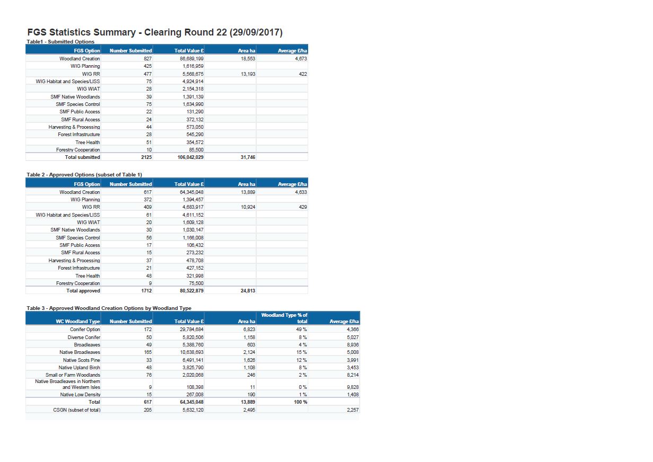
Task: Select the 'Total submitted' row label
Action: [82, 157]
